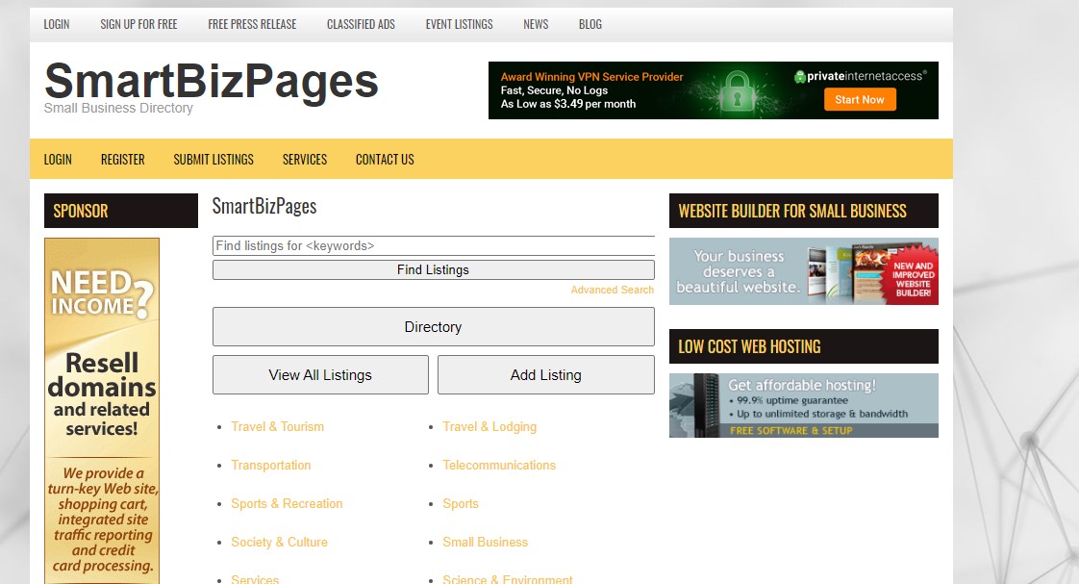Go to Event Listings in top bar
Viewport: 1079px width, 584px height.
(x=459, y=24)
